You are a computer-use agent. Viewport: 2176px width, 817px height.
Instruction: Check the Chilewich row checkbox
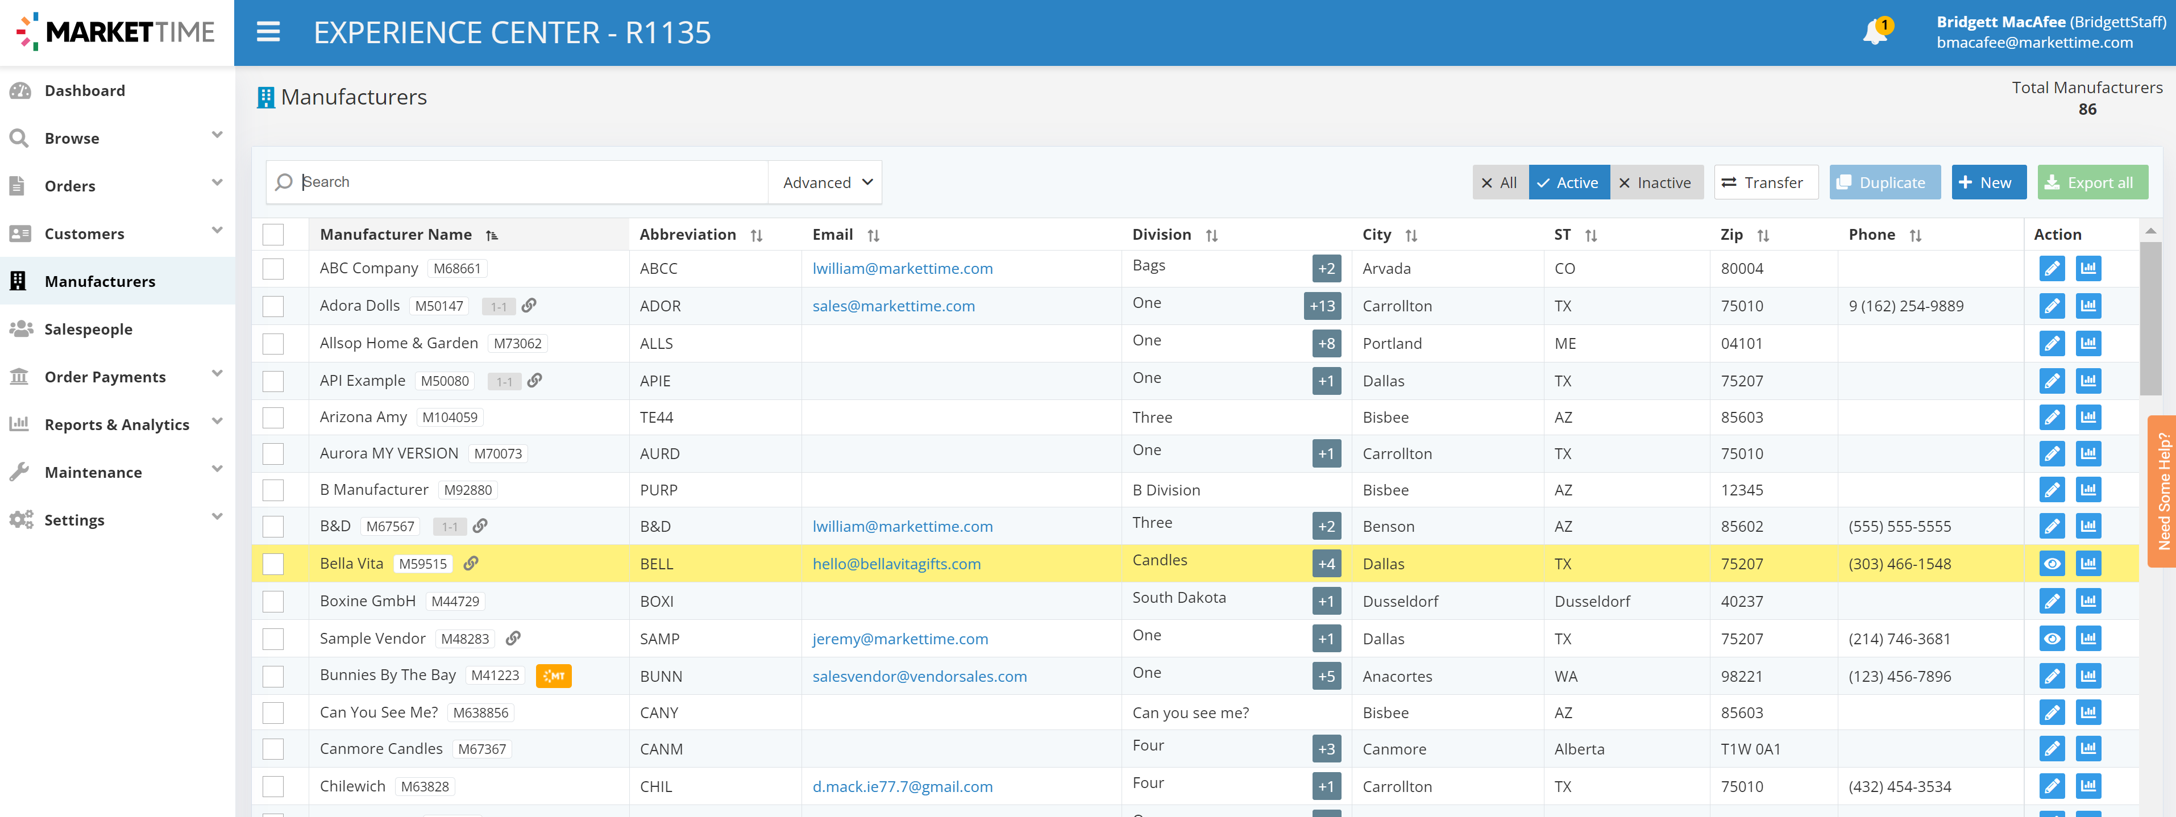pyautogui.click(x=273, y=786)
